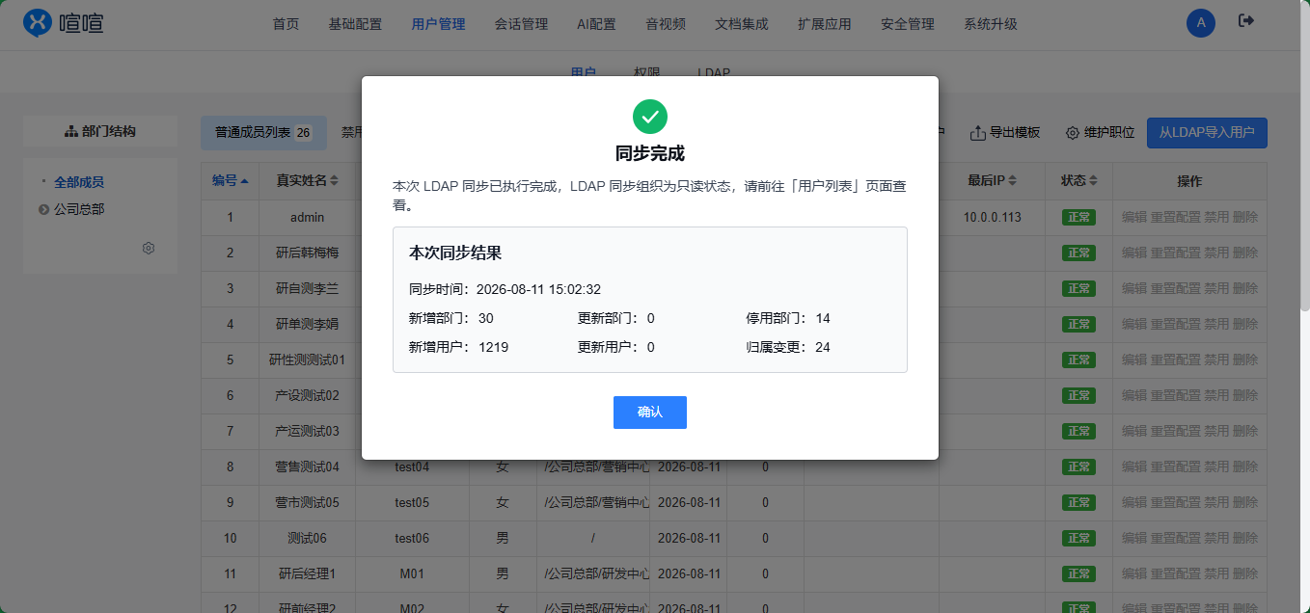Click 禁用 in the 营市测试05 row
This screenshot has width=1310, height=613.
1216,503
